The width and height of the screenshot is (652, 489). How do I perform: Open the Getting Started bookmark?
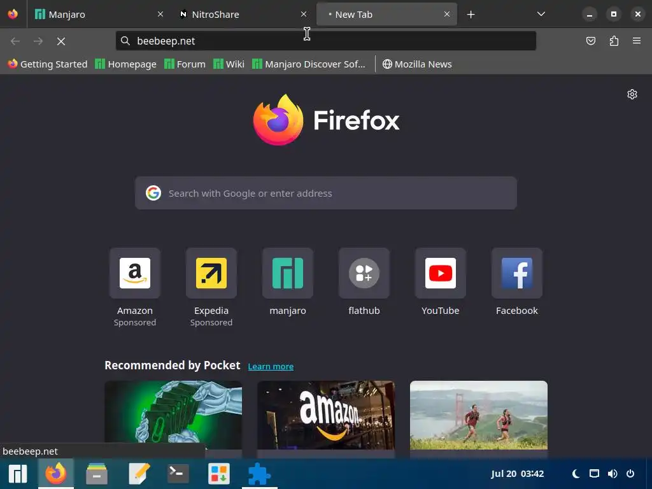(48, 64)
